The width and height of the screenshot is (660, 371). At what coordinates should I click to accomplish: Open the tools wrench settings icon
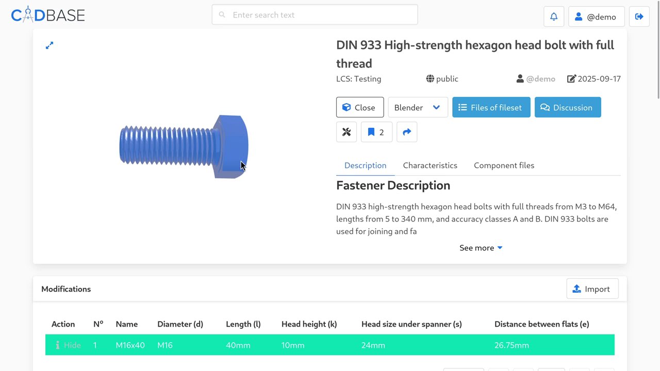(x=346, y=132)
